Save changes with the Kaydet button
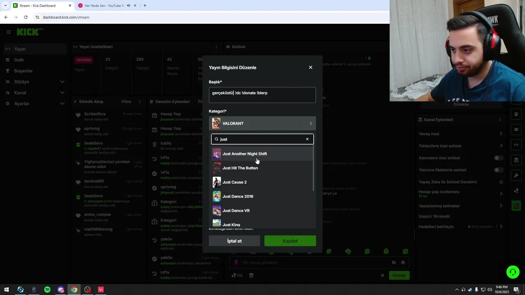The height and width of the screenshot is (295, 525). click(x=290, y=241)
